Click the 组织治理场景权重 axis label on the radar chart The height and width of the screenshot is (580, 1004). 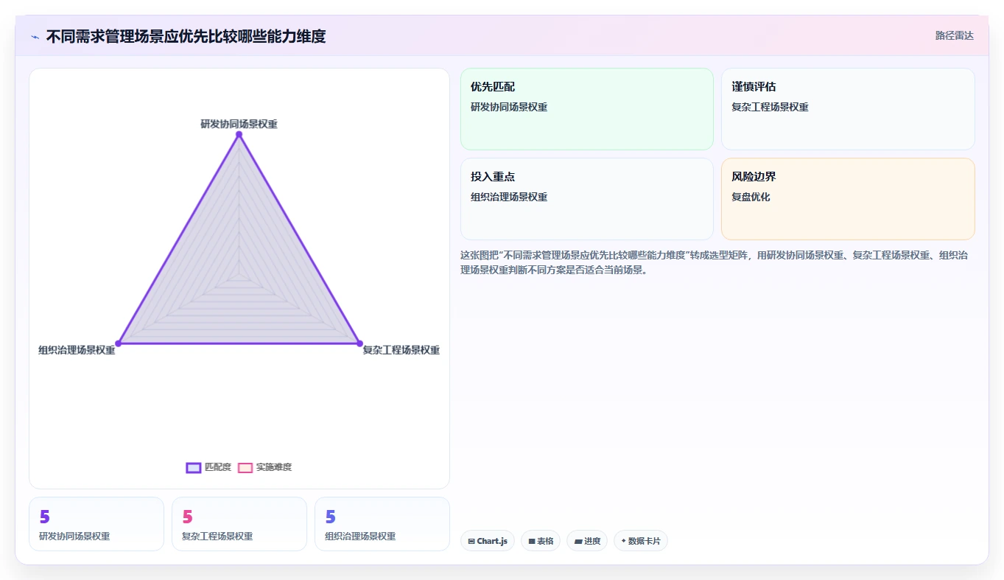[x=77, y=350]
